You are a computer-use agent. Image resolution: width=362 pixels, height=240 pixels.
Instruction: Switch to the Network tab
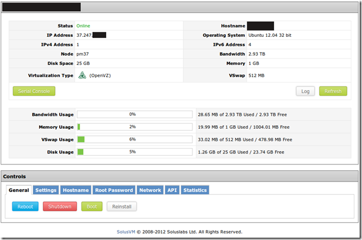coord(150,190)
